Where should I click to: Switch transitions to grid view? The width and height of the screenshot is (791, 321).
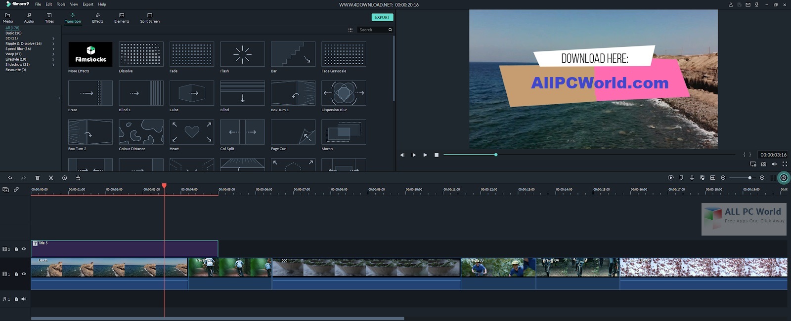351,30
